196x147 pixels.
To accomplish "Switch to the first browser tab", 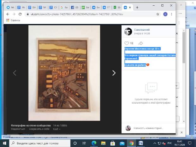I will click(10, 8).
